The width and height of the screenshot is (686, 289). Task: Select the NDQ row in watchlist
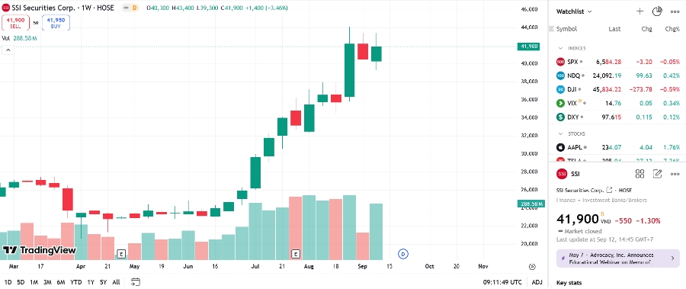pyautogui.click(x=617, y=75)
